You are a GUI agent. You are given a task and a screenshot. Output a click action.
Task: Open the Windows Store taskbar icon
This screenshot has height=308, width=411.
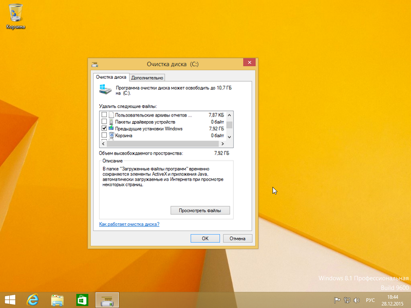(x=81, y=300)
